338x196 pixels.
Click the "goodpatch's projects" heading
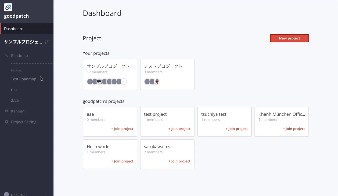(103, 101)
